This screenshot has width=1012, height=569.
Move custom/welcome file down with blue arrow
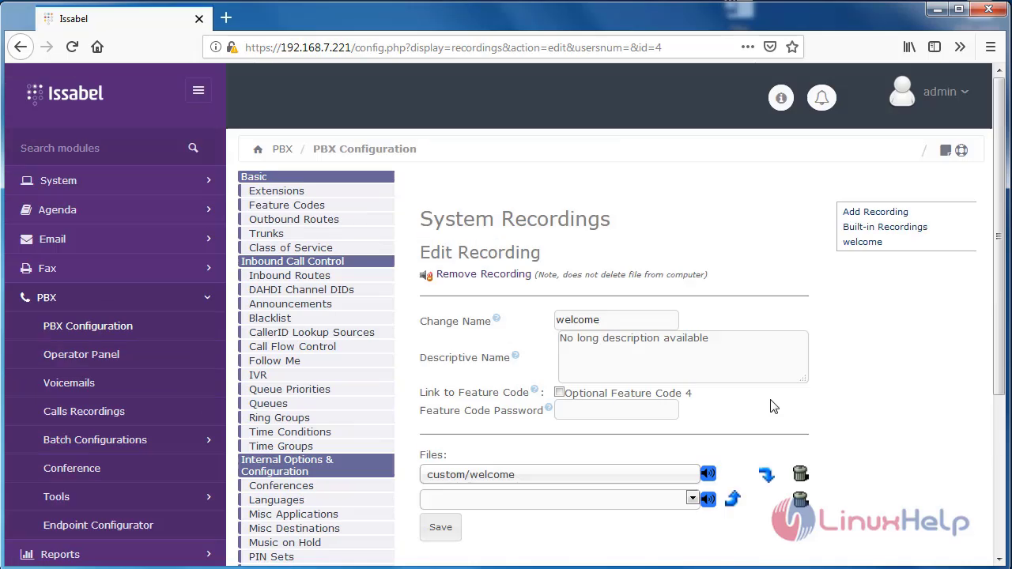(766, 474)
